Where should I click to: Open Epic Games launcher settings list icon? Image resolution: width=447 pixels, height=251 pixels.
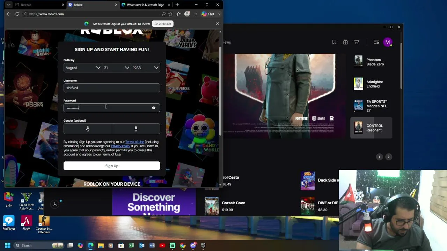tap(376, 42)
